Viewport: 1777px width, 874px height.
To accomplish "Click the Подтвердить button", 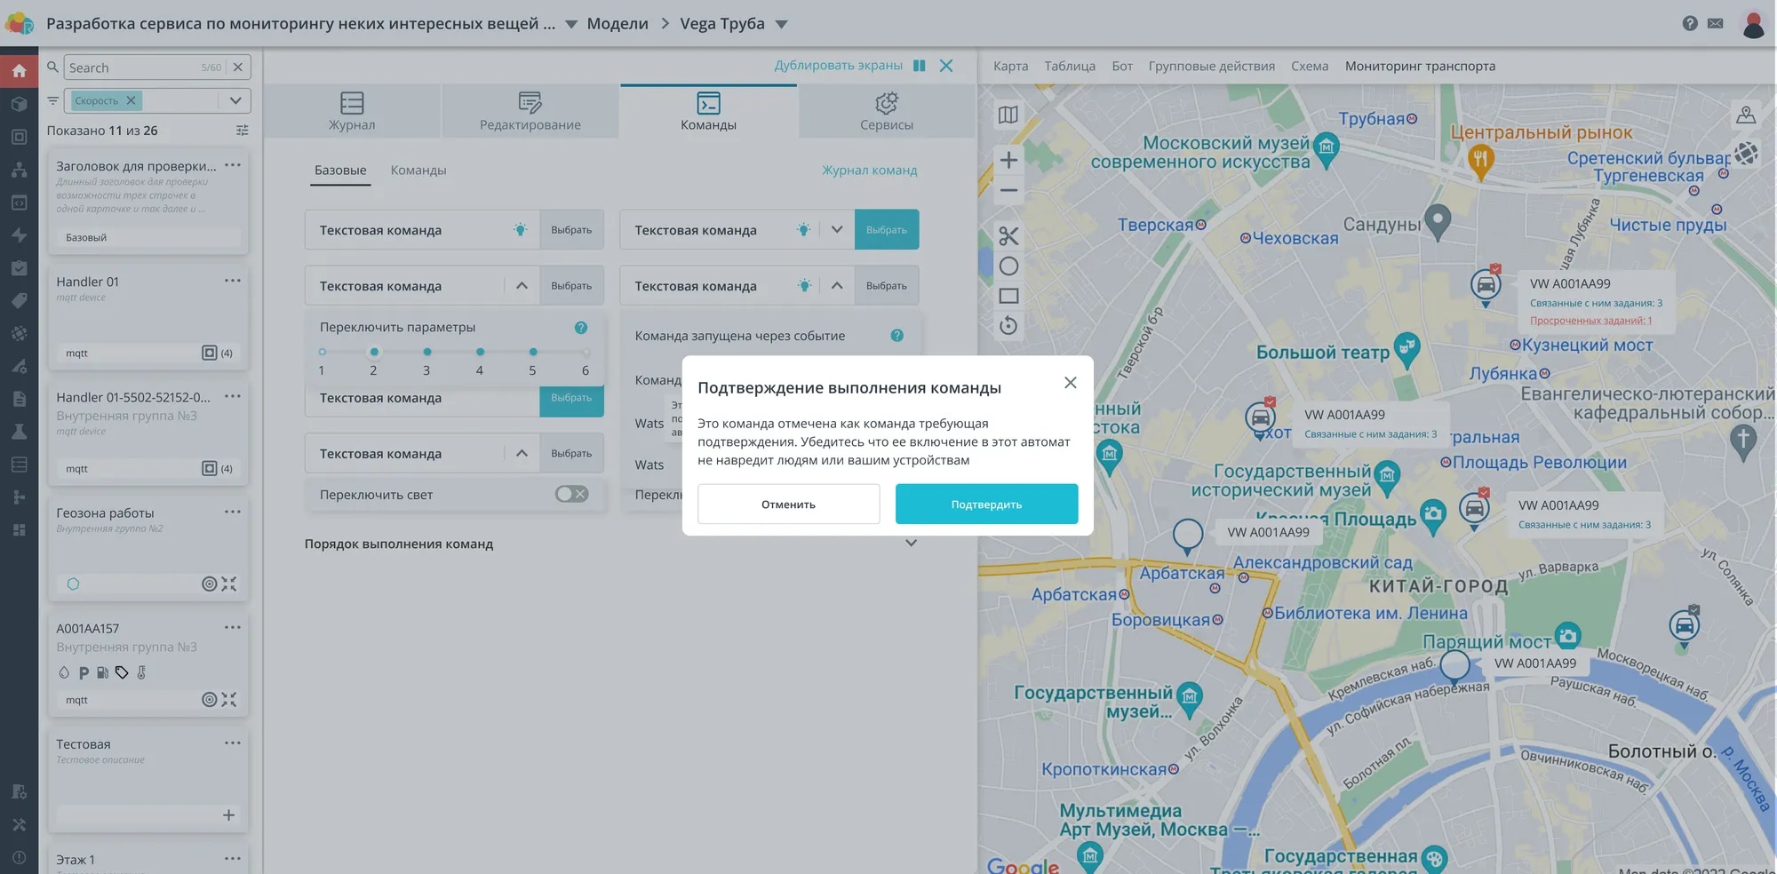I will pos(986,504).
